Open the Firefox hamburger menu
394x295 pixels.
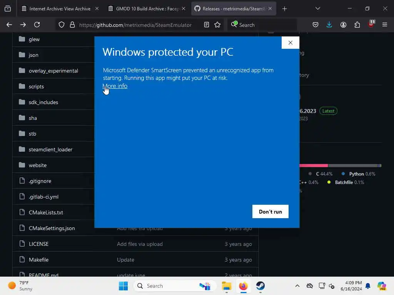point(385,25)
